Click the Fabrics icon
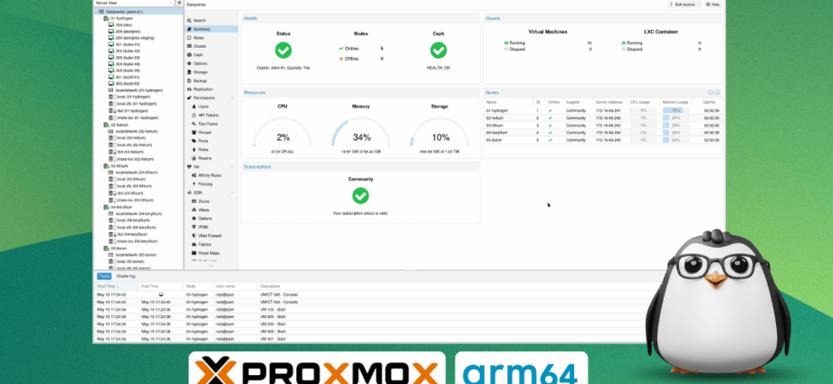This screenshot has height=384, width=833. 194,245
